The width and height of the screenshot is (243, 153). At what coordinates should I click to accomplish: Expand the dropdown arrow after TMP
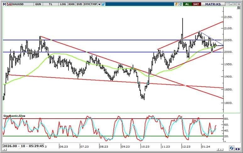click(x=99, y=4)
